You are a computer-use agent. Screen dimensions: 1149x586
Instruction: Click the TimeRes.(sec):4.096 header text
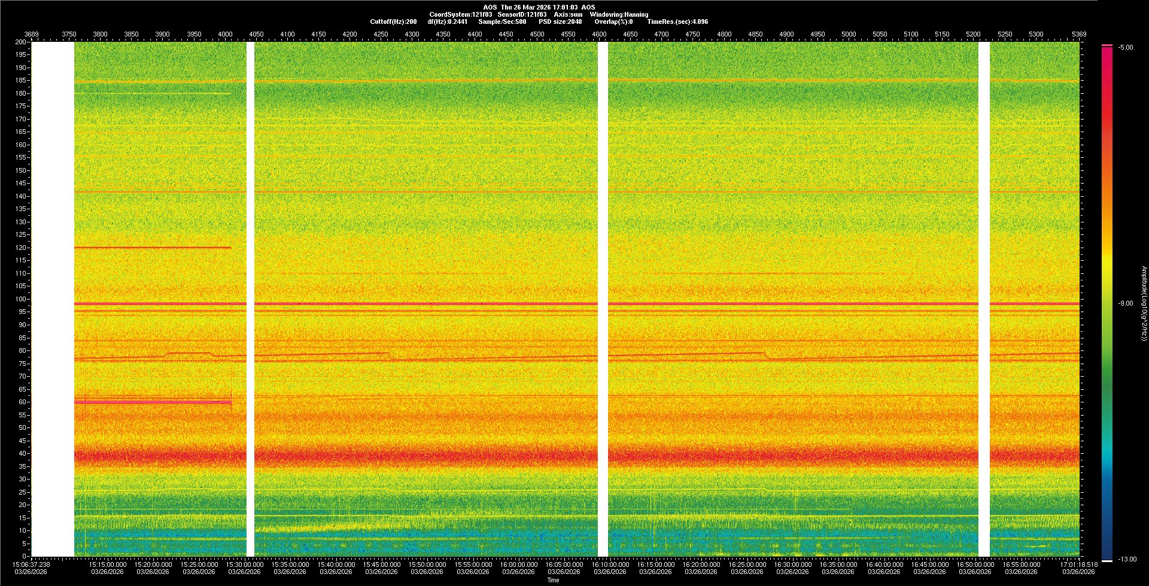[677, 22]
